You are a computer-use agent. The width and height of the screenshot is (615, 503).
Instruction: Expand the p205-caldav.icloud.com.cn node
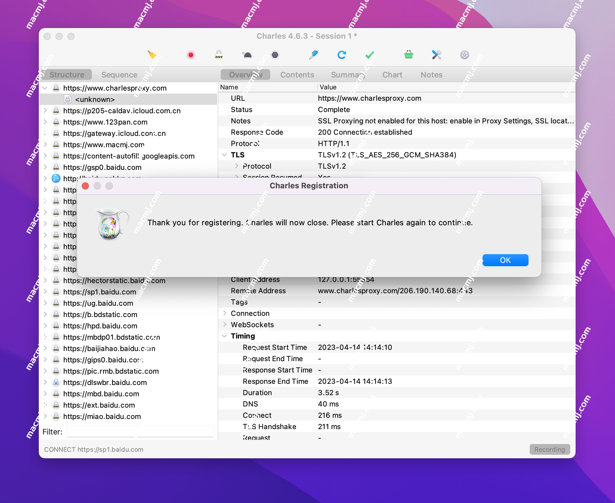(45, 111)
